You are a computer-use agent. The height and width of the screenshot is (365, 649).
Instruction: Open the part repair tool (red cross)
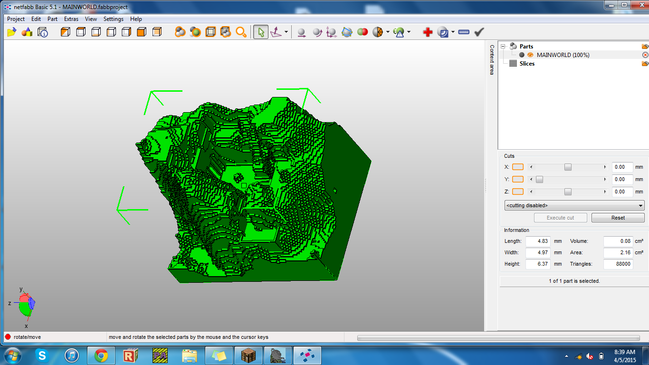tap(427, 31)
